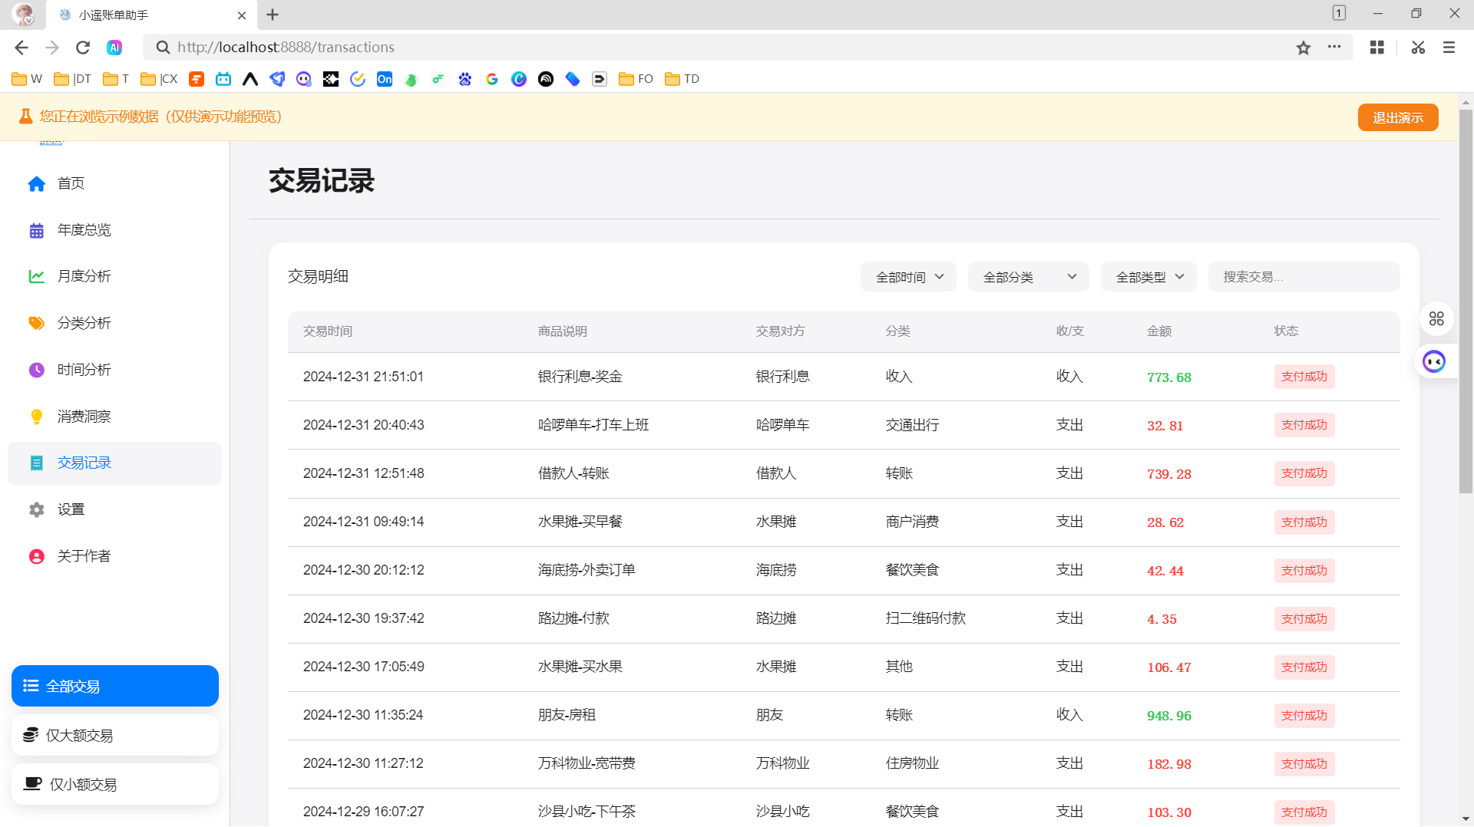This screenshot has width=1474, height=827.
Task: Open the AI assistant icon in address bar
Action: pos(114,47)
